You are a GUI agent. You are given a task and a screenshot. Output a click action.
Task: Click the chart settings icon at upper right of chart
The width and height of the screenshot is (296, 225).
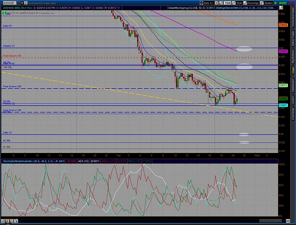coord(281,8)
